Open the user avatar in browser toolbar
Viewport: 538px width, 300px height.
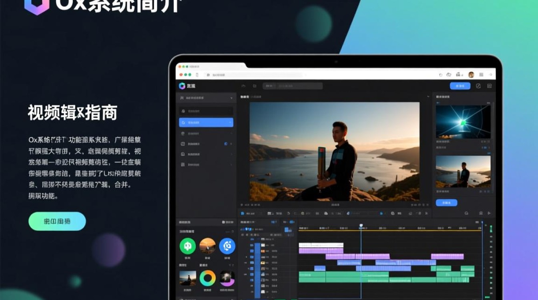(x=471, y=75)
